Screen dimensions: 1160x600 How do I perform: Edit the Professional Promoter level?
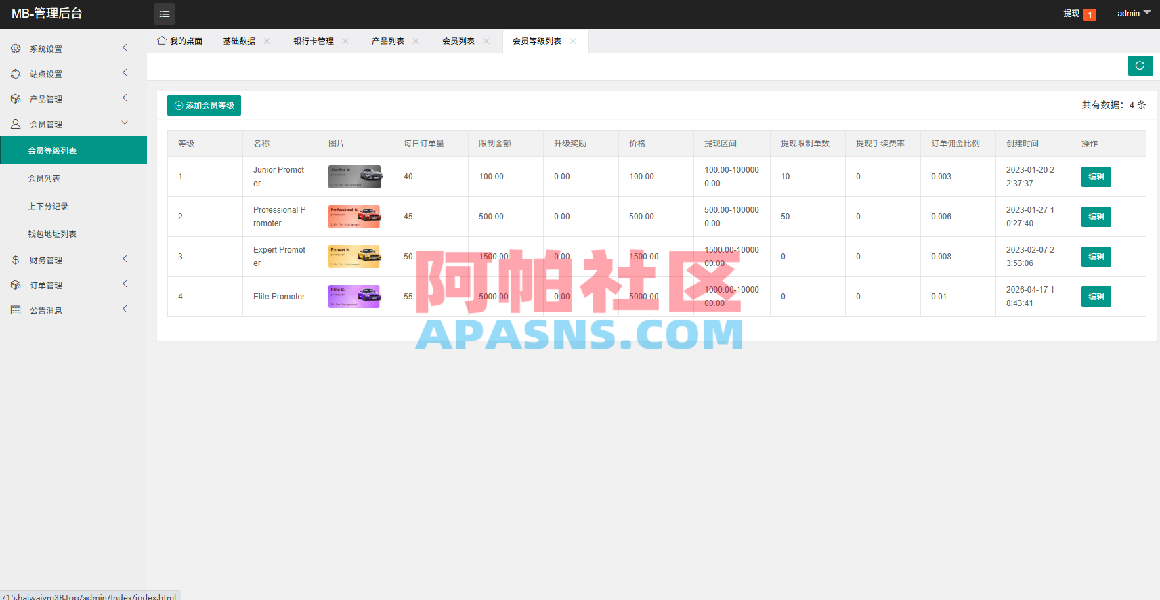click(1096, 217)
